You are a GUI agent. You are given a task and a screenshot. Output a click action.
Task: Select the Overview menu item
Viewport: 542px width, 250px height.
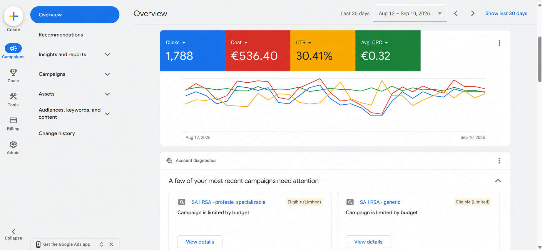[75, 15]
